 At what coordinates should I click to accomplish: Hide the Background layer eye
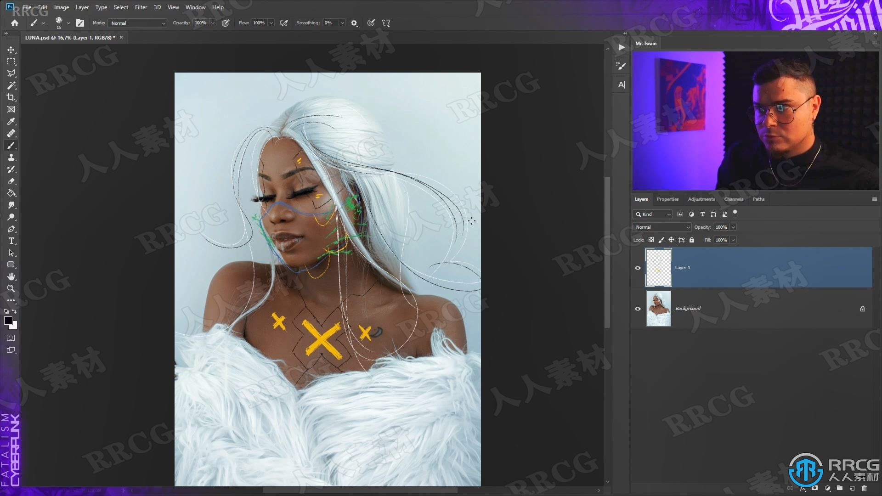click(638, 309)
